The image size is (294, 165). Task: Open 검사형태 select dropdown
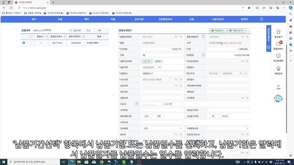162,128
